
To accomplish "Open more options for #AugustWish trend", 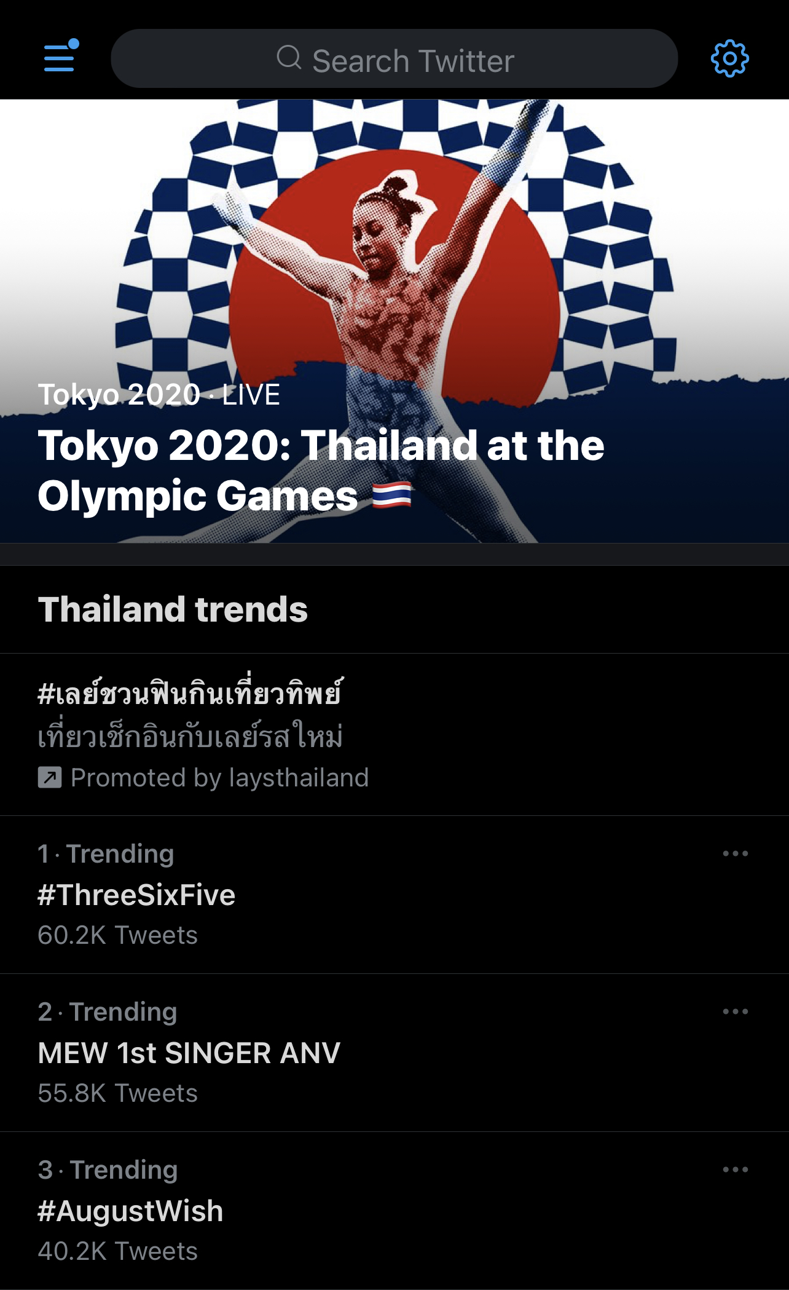I will coord(735,1169).
